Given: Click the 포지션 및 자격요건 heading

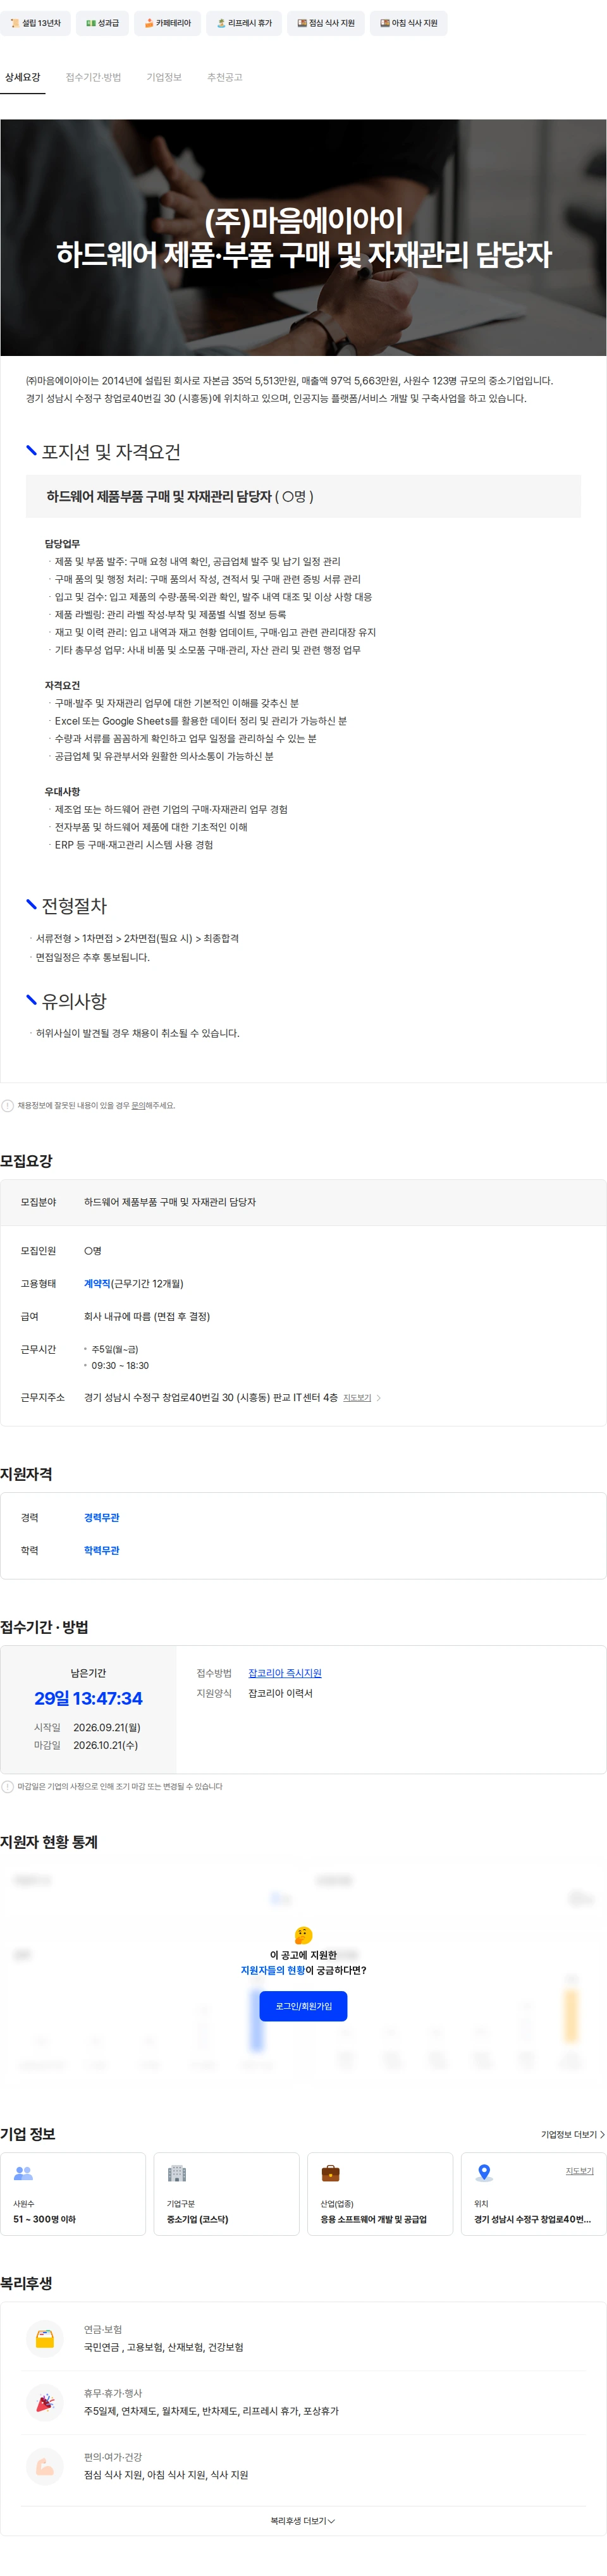Looking at the screenshot, I should [x=111, y=452].
